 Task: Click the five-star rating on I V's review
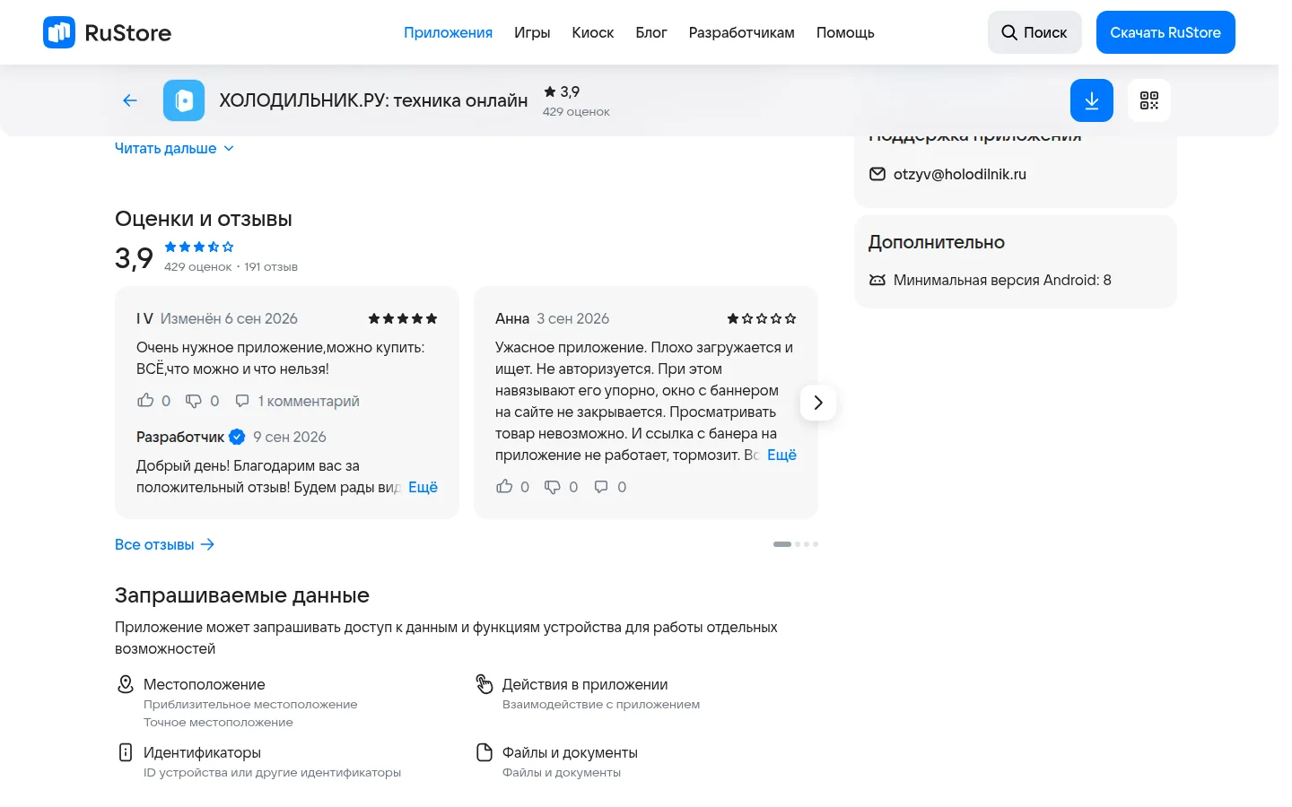pos(403,318)
